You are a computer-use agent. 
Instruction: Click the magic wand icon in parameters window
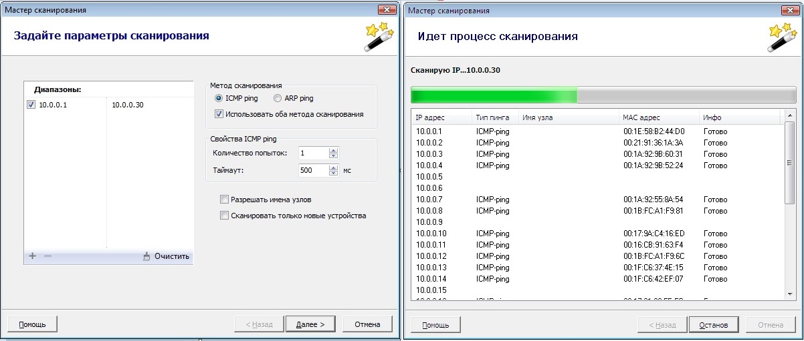point(379,37)
